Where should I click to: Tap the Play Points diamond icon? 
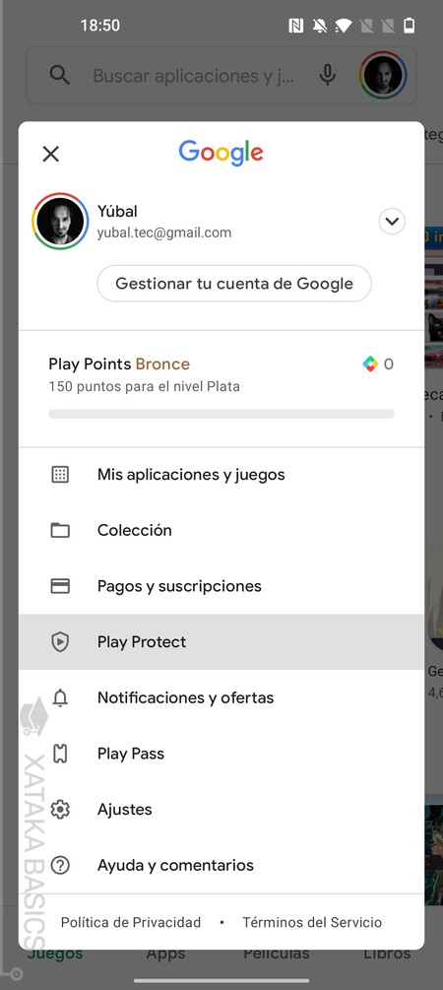370,363
